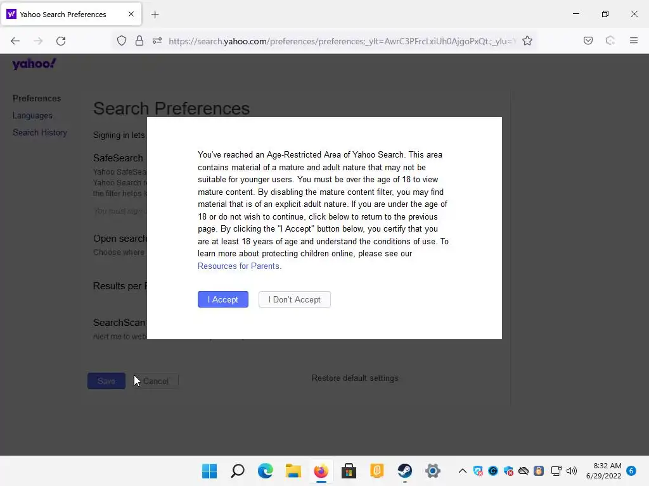Screen dimensions: 649x486
Task: Open the notification center badge
Action: tap(631, 471)
